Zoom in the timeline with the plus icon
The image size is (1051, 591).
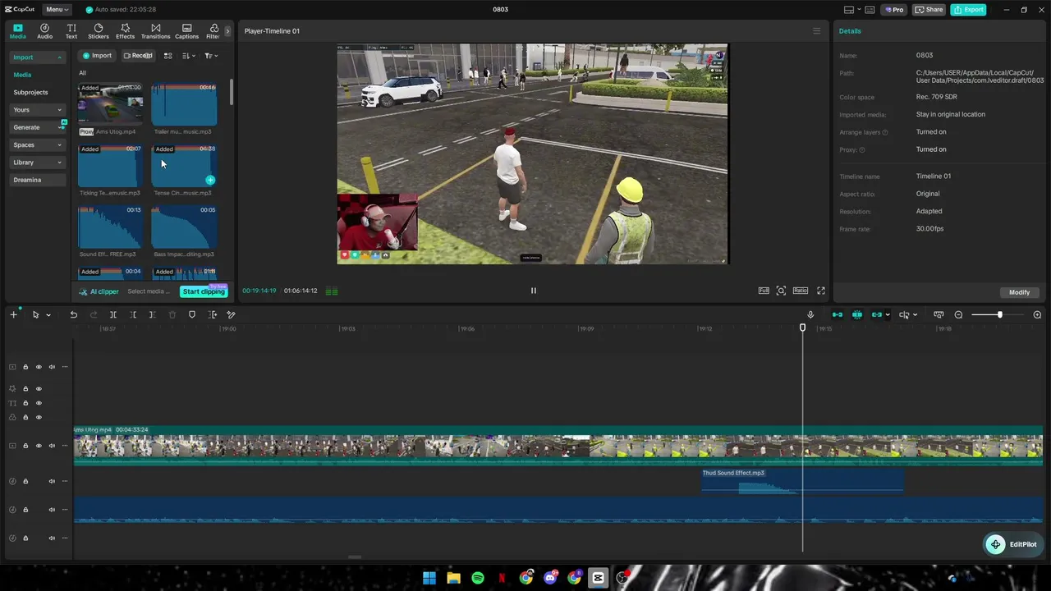(1037, 315)
